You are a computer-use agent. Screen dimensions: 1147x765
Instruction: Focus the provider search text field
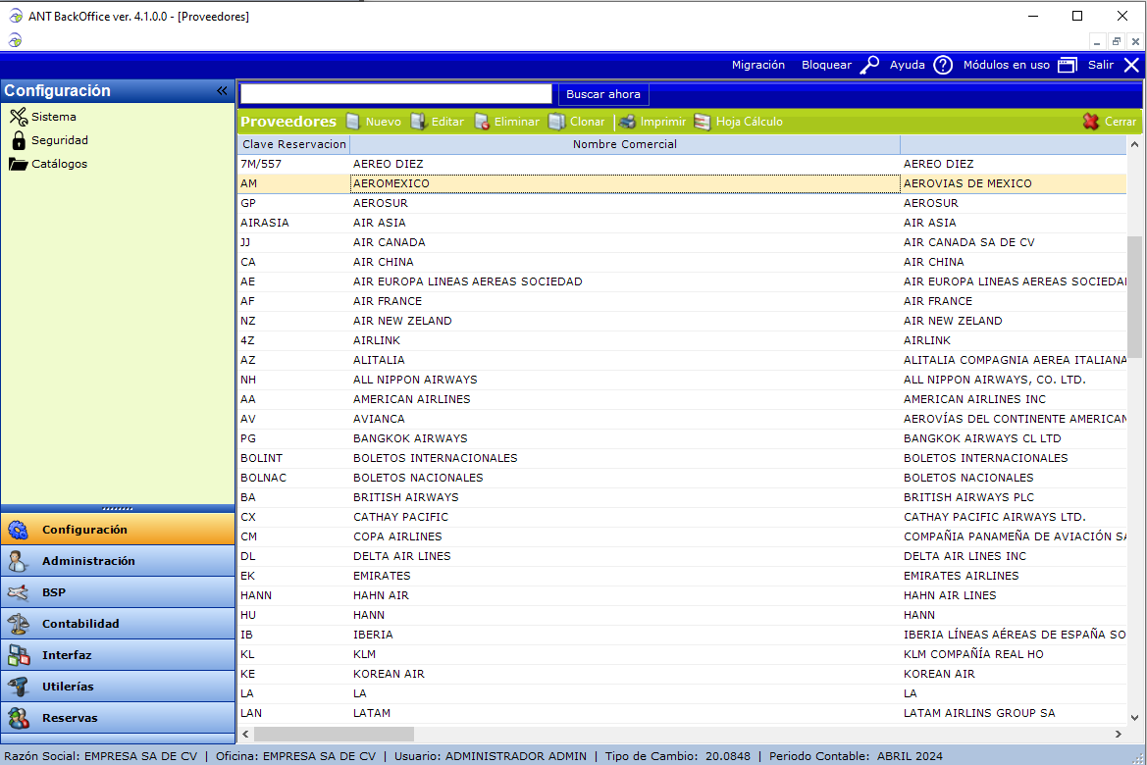pyautogui.click(x=396, y=94)
